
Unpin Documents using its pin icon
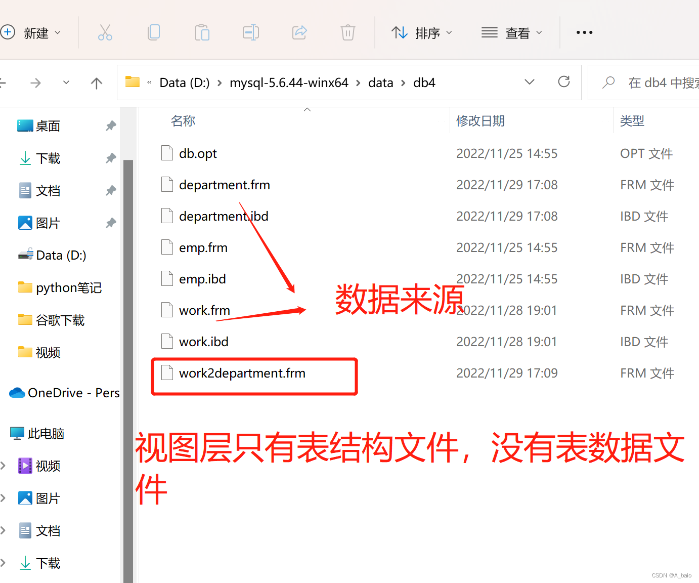(111, 191)
